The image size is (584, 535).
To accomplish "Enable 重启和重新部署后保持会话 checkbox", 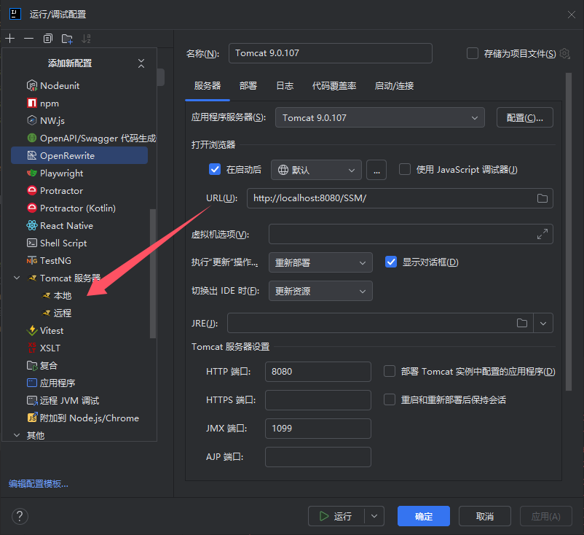I will [x=390, y=399].
